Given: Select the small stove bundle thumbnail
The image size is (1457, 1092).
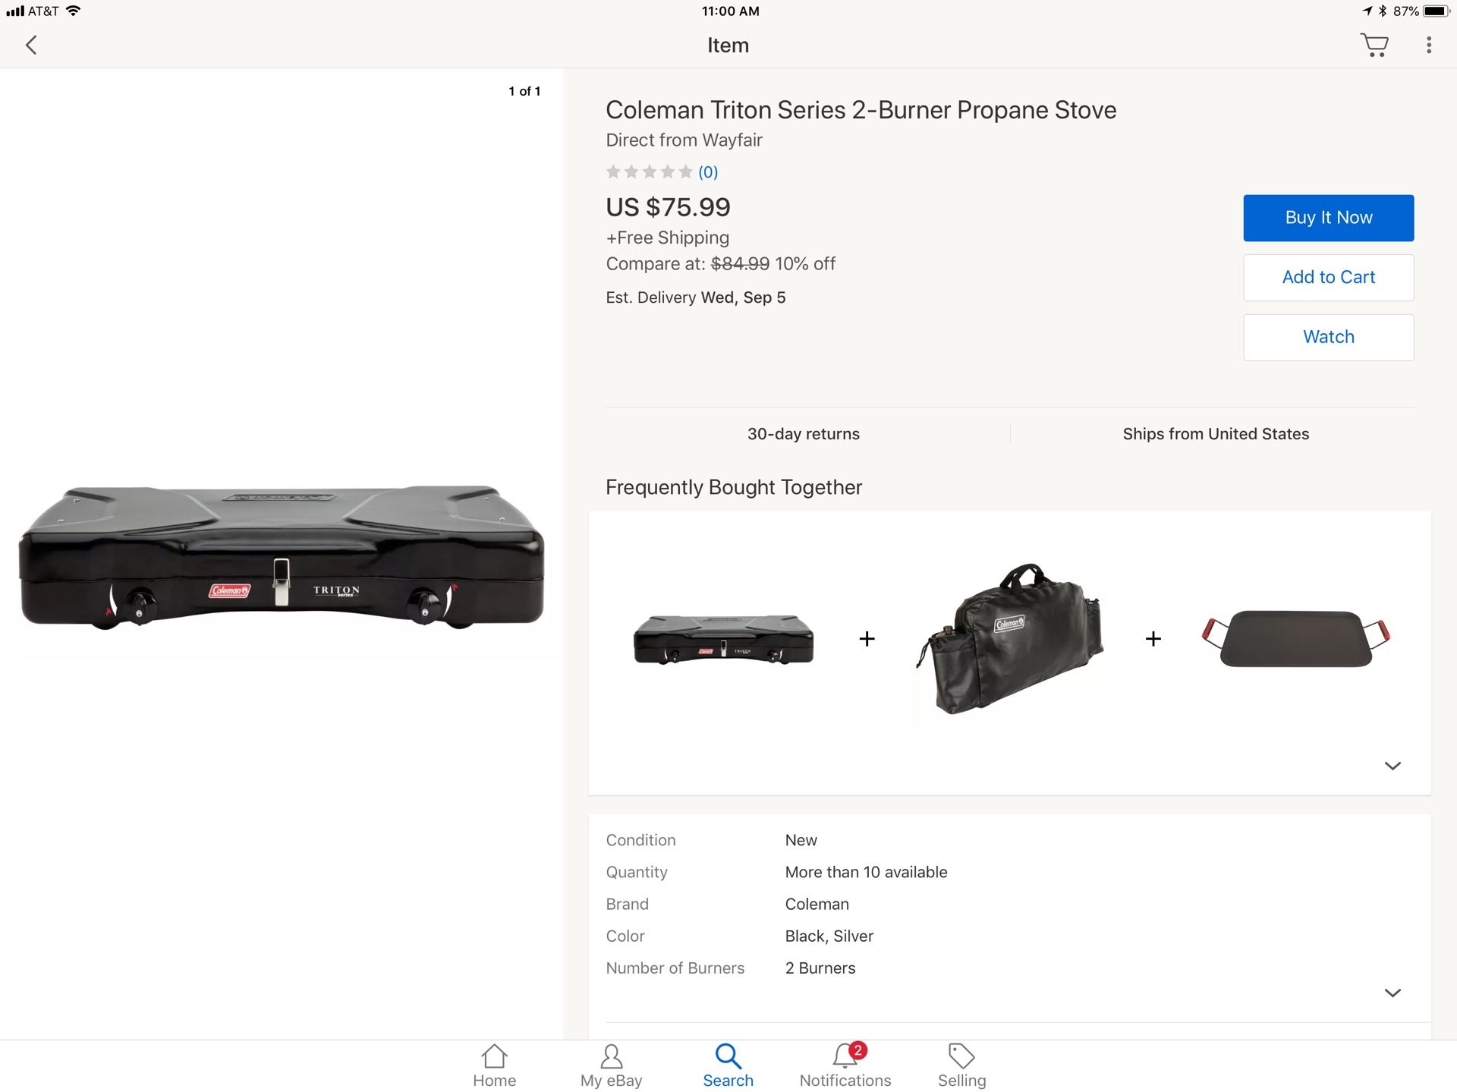Looking at the screenshot, I should [x=723, y=639].
